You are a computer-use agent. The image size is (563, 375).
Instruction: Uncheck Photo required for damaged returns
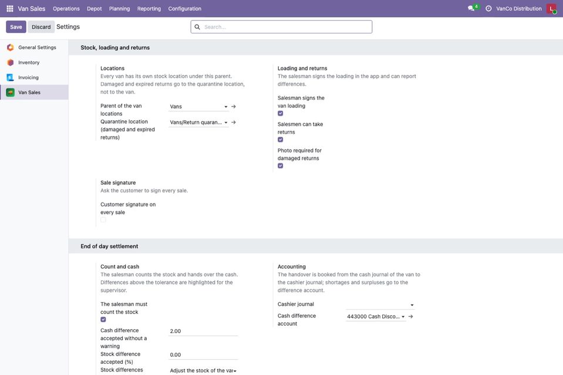point(281,166)
